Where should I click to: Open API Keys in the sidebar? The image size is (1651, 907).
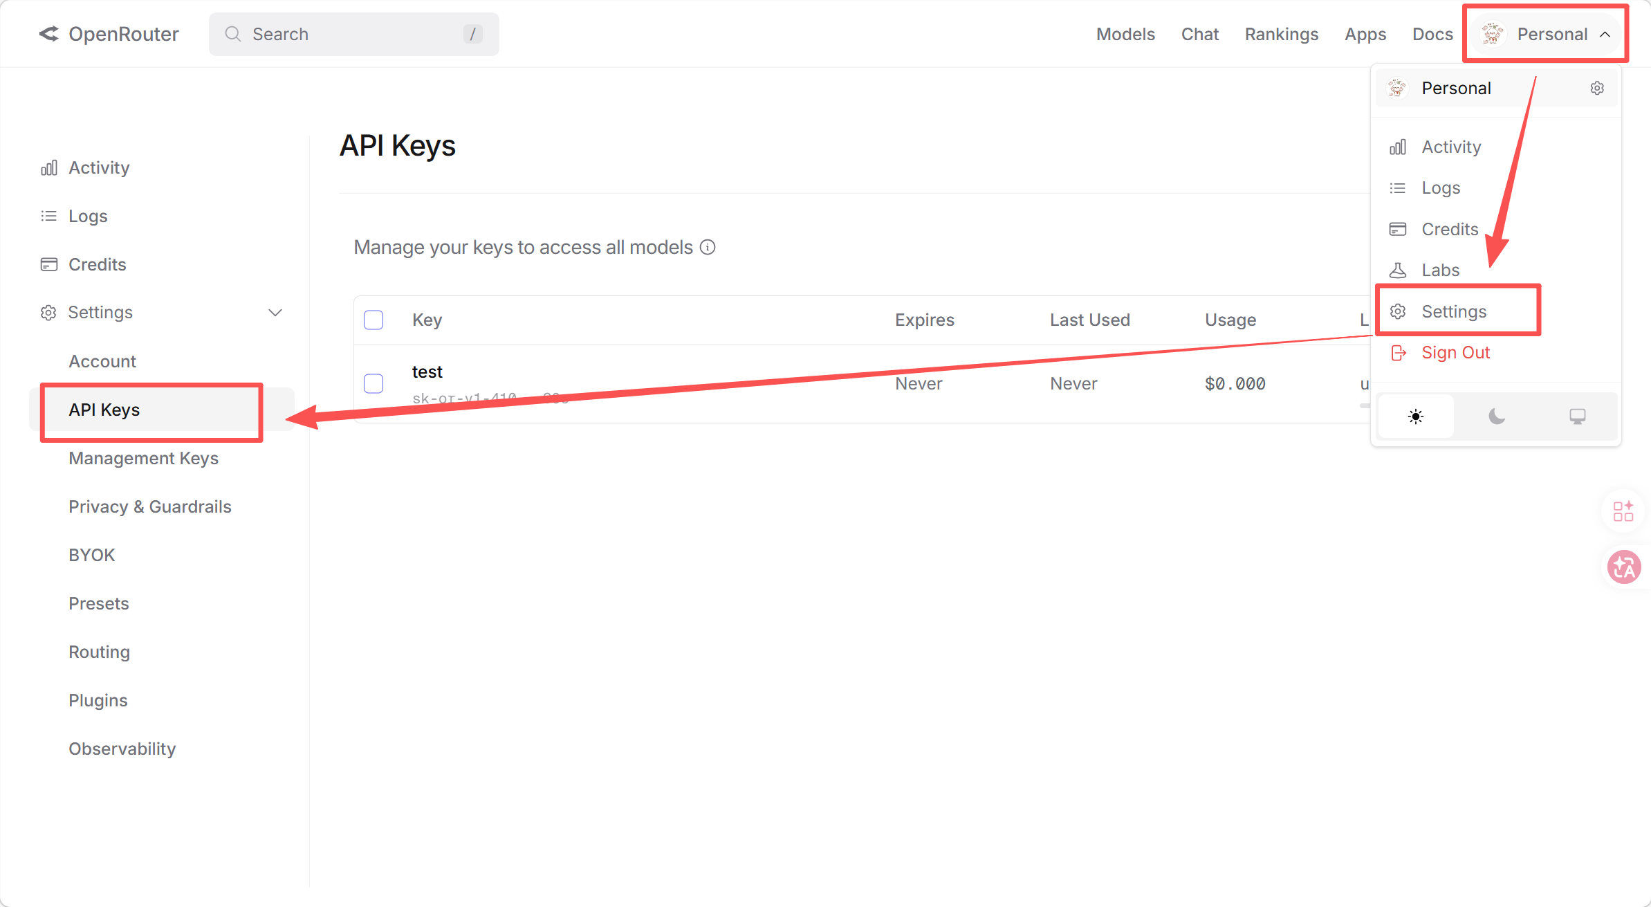click(162, 410)
